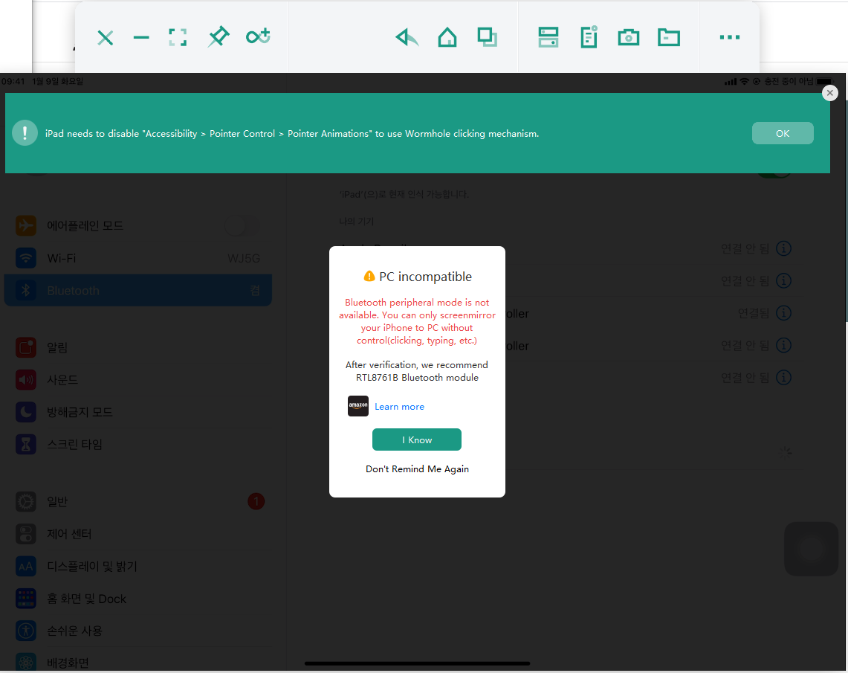Image resolution: width=848 pixels, height=673 pixels.
Task: Open 스크린 타임 settings
Action: click(x=138, y=444)
